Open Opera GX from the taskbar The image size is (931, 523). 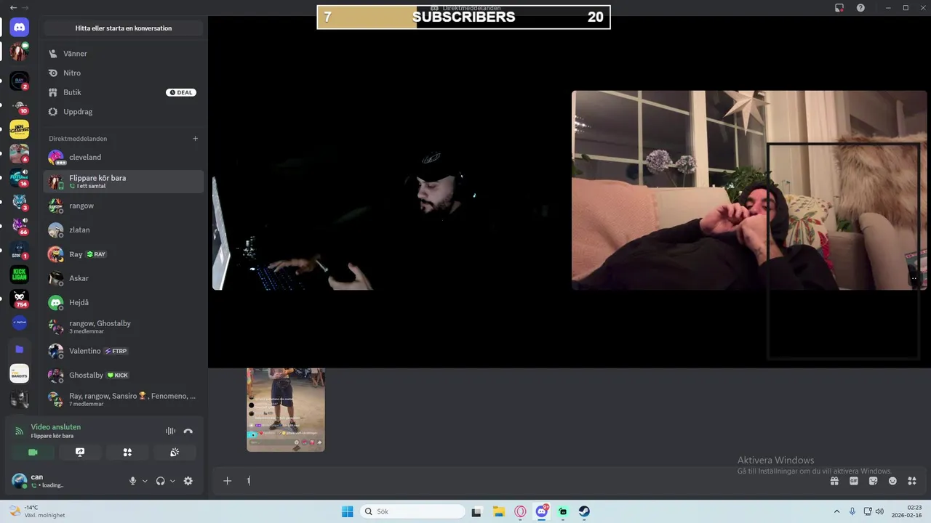[x=520, y=511]
